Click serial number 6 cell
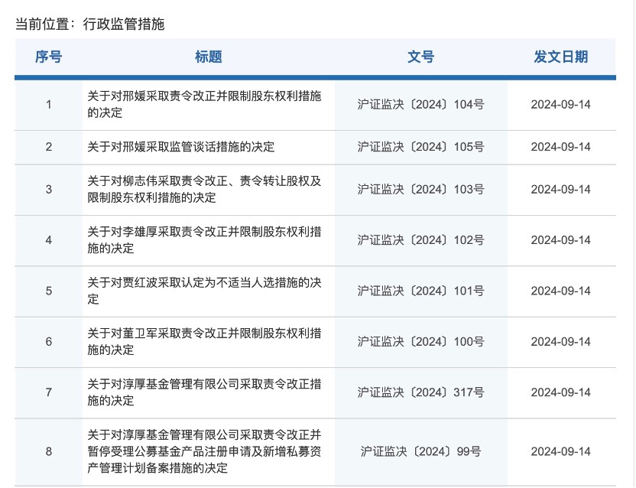The image size is (636, 488). point(49,342)
